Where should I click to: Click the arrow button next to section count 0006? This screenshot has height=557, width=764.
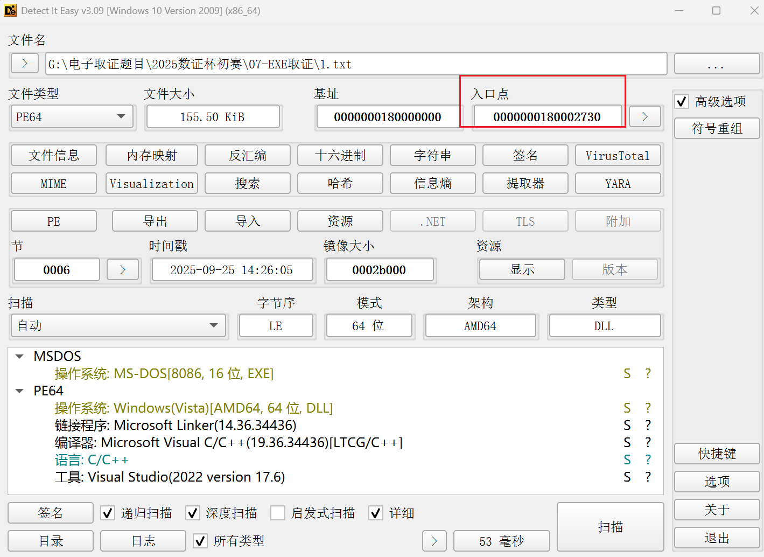pyautogui.click(x=122, y=270)
